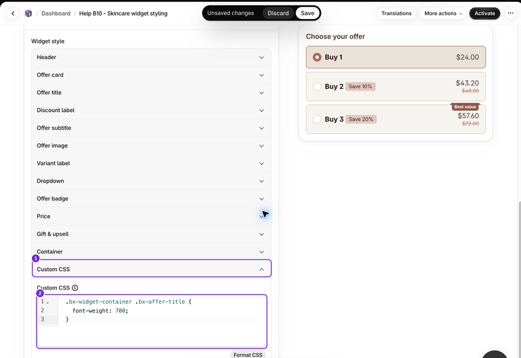Viewport: 521px width, 358px height.
Task: Expand the Price section
Action: click(151, 216)
